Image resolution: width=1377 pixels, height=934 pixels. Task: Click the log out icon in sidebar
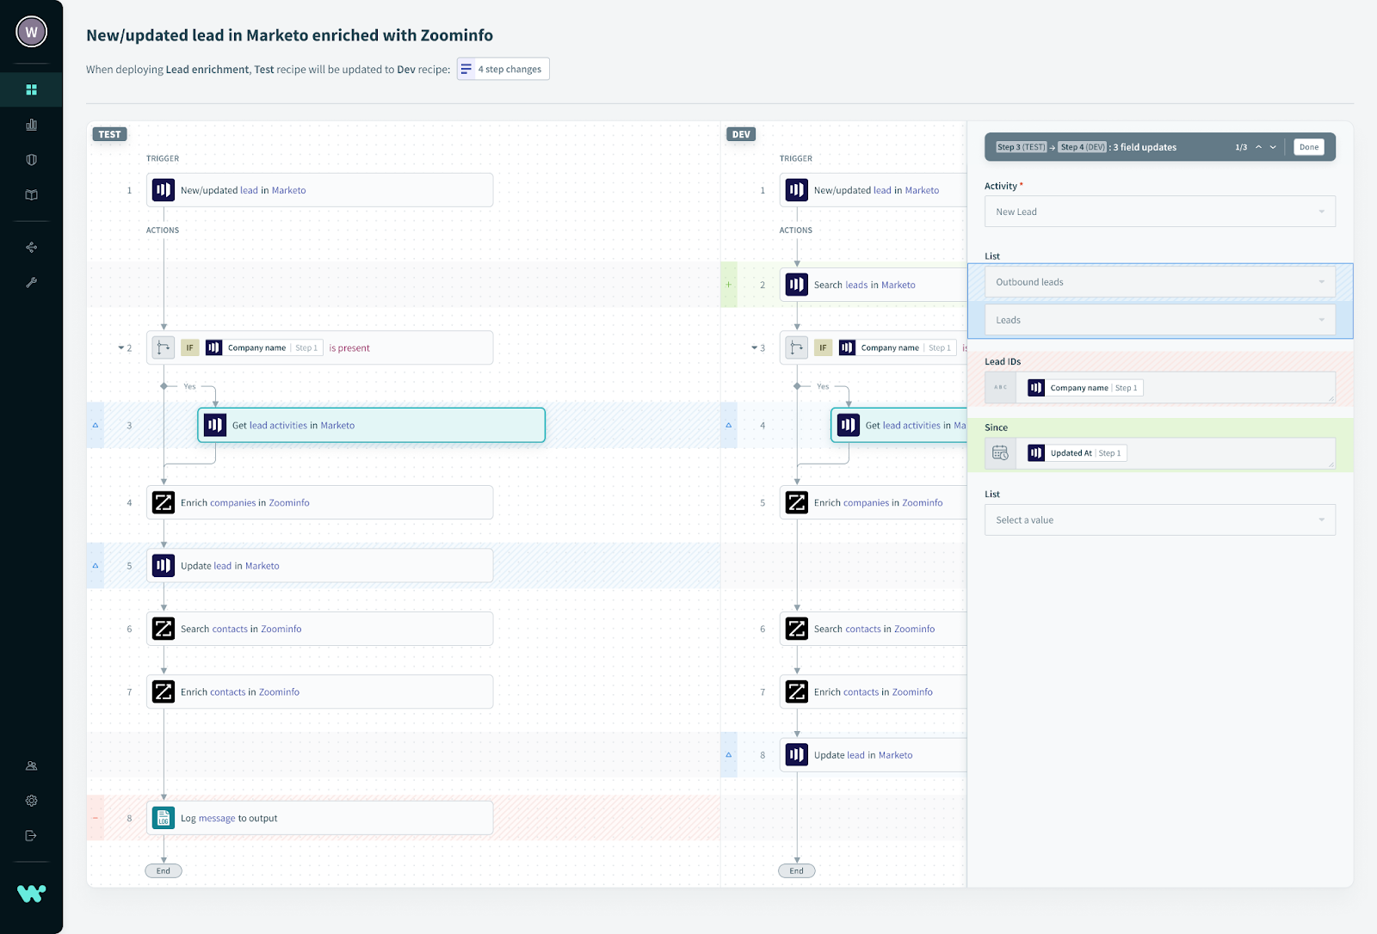point(31,836)
